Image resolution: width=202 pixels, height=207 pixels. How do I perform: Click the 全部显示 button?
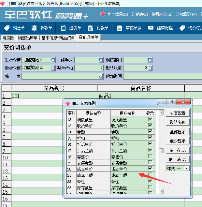click(x=178, y=132)
